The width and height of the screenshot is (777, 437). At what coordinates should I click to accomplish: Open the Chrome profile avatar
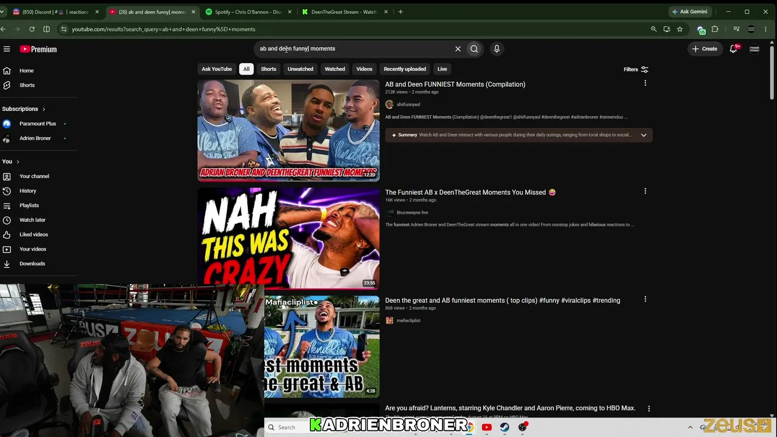pos(752,29)
